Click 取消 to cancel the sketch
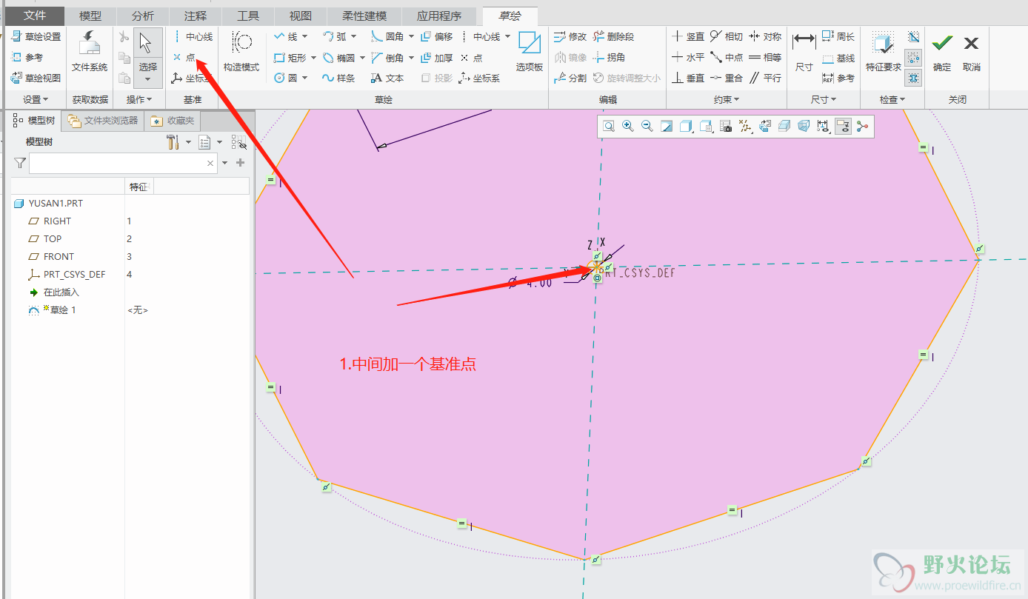The height and width of the screenshot is (599, 1028). coord(972,51)
